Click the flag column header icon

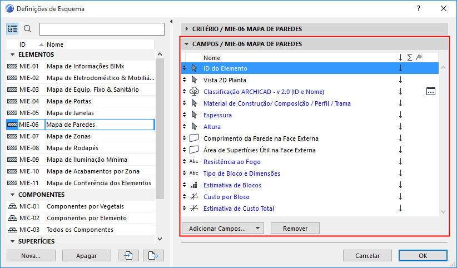pos(419,57)
